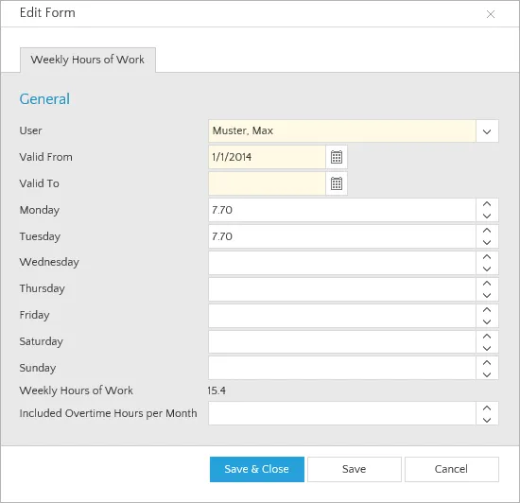520x503 pixels.
Task: Open the Valid From calendar picker
Action: (x=337, y=157)
